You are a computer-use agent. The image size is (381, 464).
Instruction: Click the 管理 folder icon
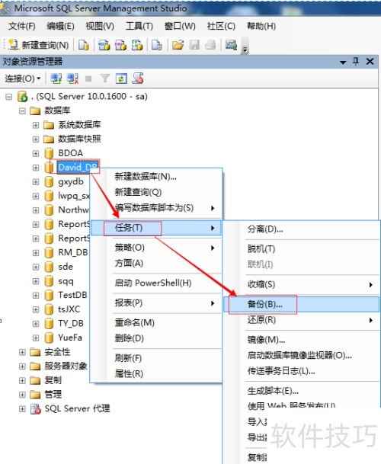[x=35, y=395]
